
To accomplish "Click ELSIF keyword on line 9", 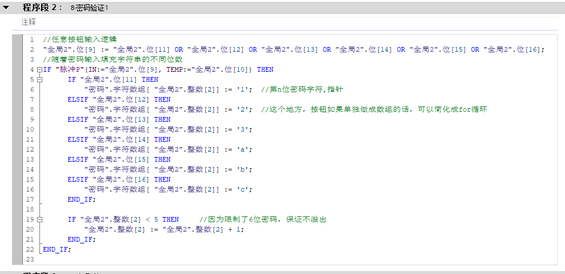I will 78,119.
